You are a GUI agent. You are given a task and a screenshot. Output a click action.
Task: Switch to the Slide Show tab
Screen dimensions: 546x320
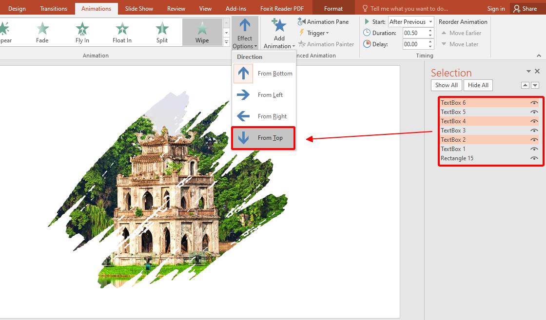138,8
